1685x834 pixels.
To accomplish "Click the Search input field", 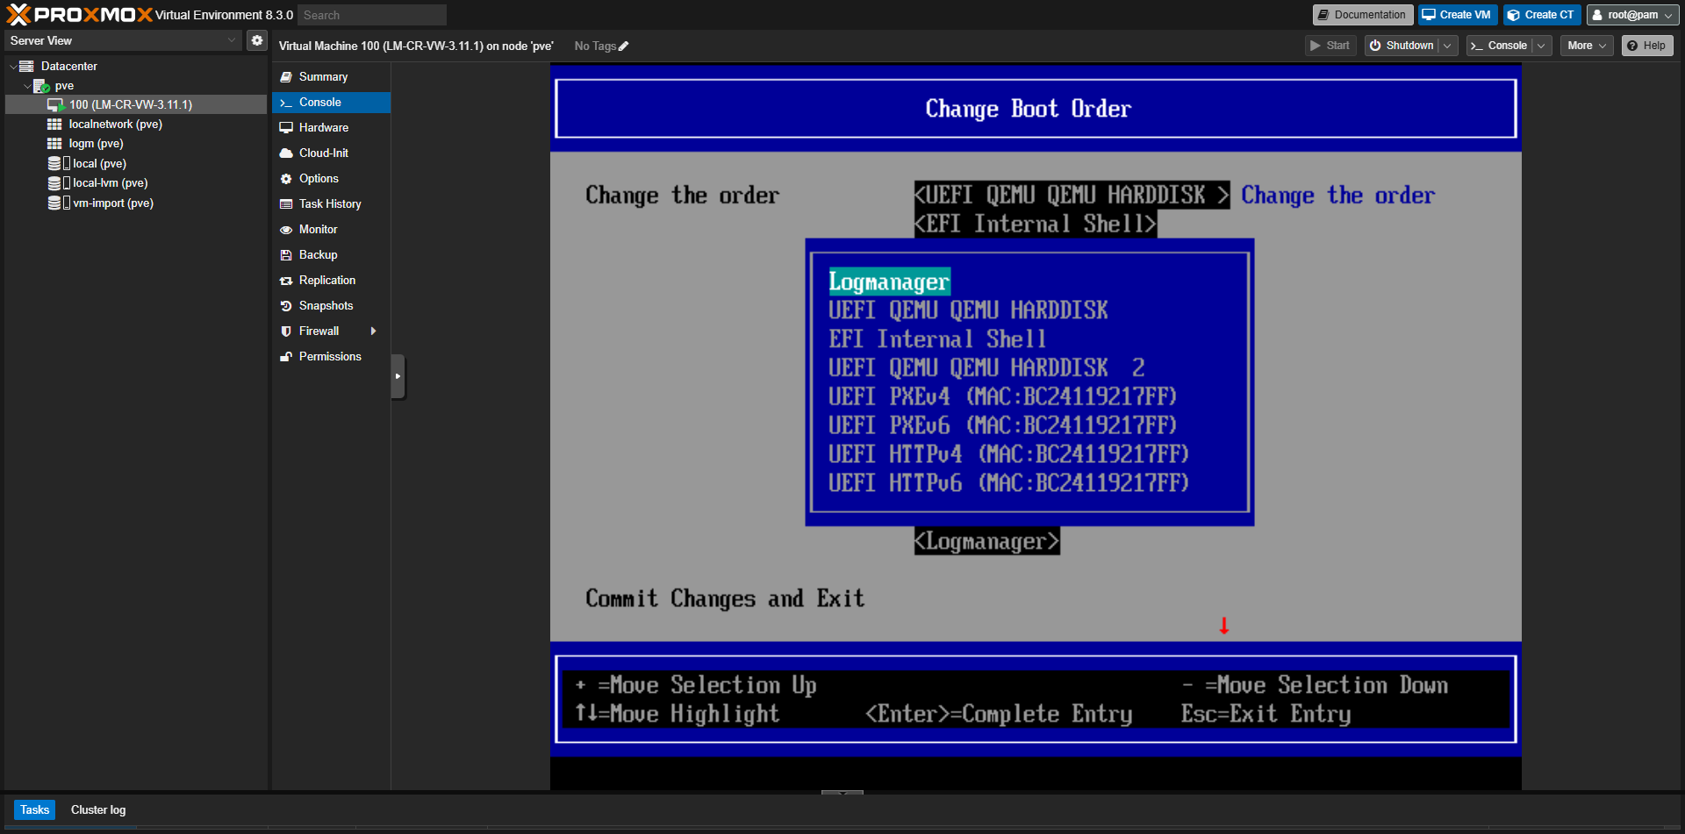I will (x=372, y=15).
